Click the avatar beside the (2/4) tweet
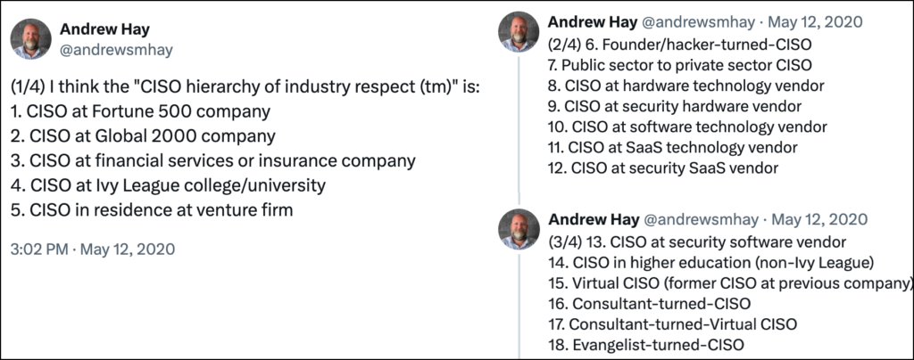Viewport: 914px width, 360px height. [519, 32]
